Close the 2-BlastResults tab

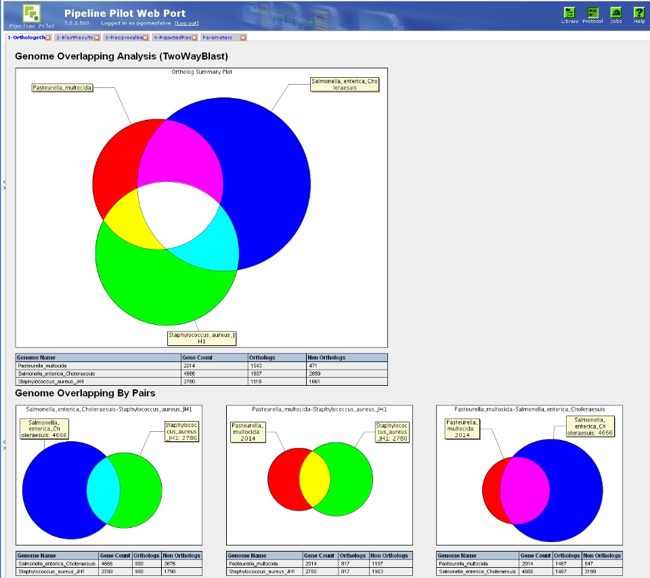point(97,38)
